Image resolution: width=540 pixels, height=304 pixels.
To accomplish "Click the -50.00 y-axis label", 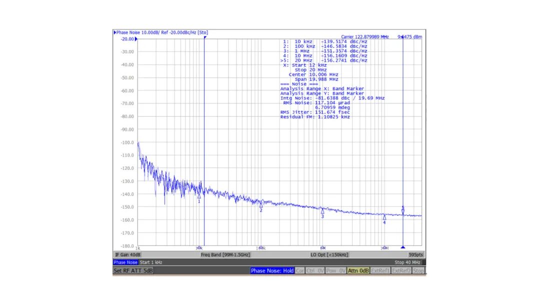I will tap(127, 78).
